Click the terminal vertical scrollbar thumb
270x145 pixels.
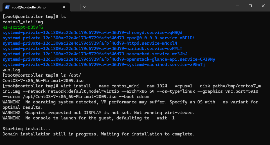point(268,129)
